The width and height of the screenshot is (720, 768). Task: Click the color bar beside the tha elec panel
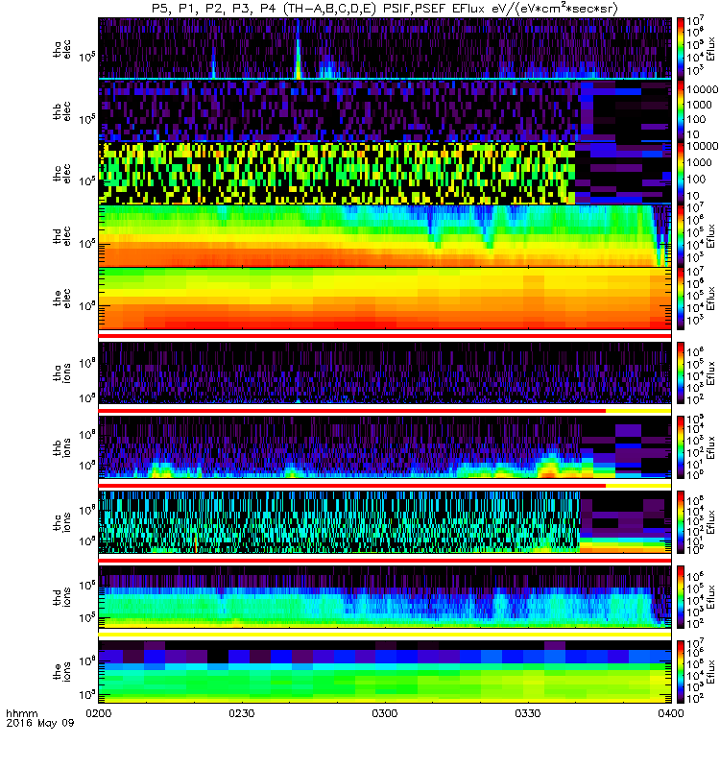click(x=681, y=49)
